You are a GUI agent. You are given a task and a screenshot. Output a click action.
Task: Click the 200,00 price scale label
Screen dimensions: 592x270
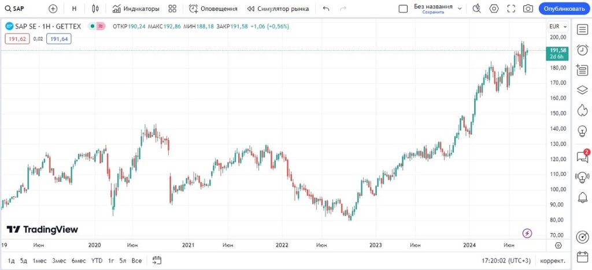tap(558, 37)
